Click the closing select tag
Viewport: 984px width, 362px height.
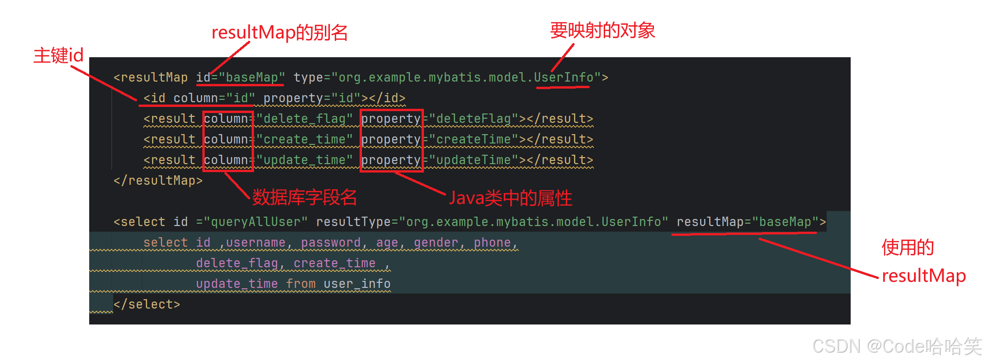146,304
